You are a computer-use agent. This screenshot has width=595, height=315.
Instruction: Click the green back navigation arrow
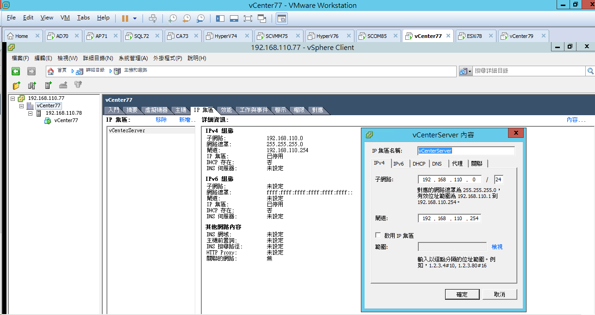click(16, 71)
